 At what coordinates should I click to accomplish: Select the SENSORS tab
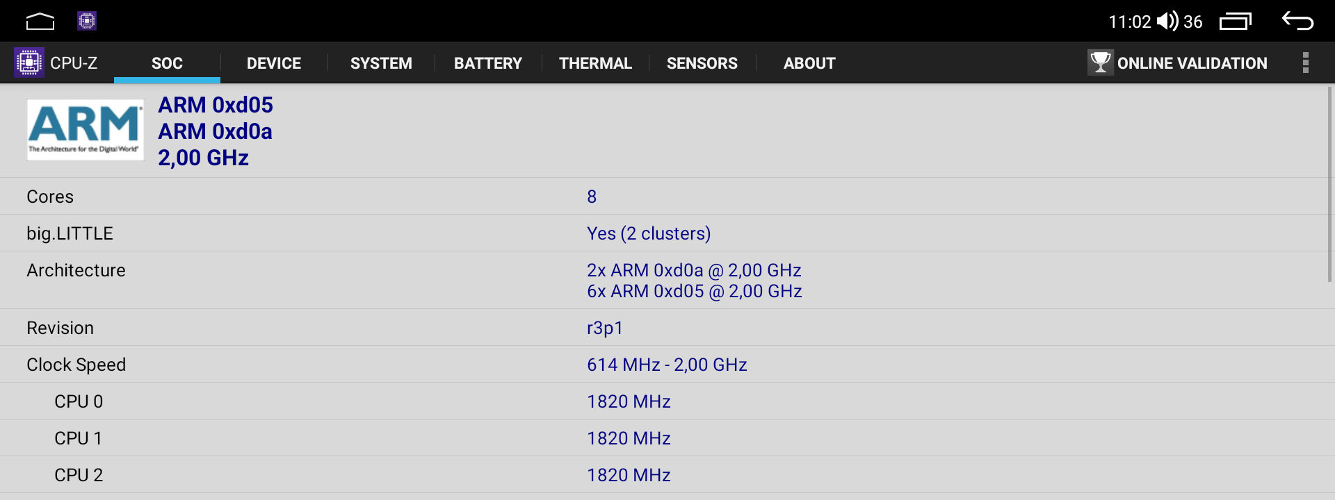702,63
